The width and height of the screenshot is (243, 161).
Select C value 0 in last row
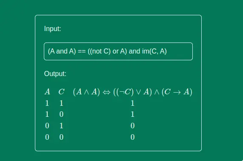pyautogui.click(x=61, y=137)
